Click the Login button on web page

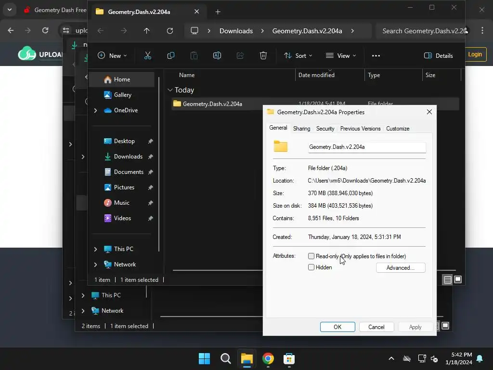pyautogui.click(x=475, y=54)
